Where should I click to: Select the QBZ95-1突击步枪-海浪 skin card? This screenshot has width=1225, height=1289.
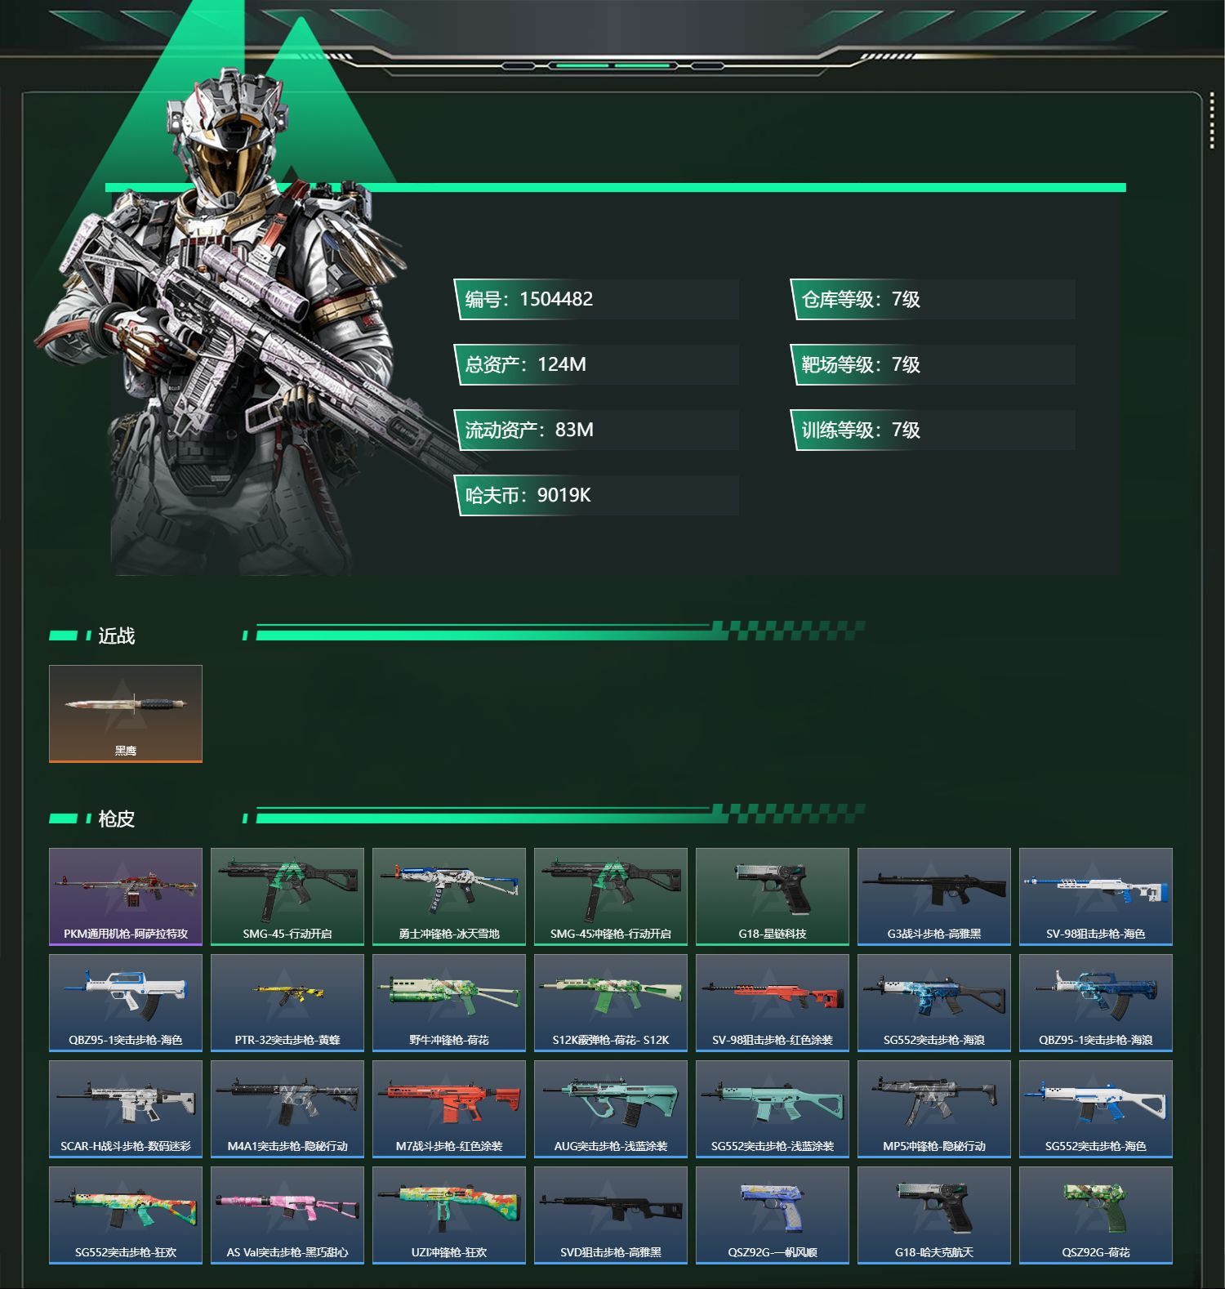click(1096, 1003)
